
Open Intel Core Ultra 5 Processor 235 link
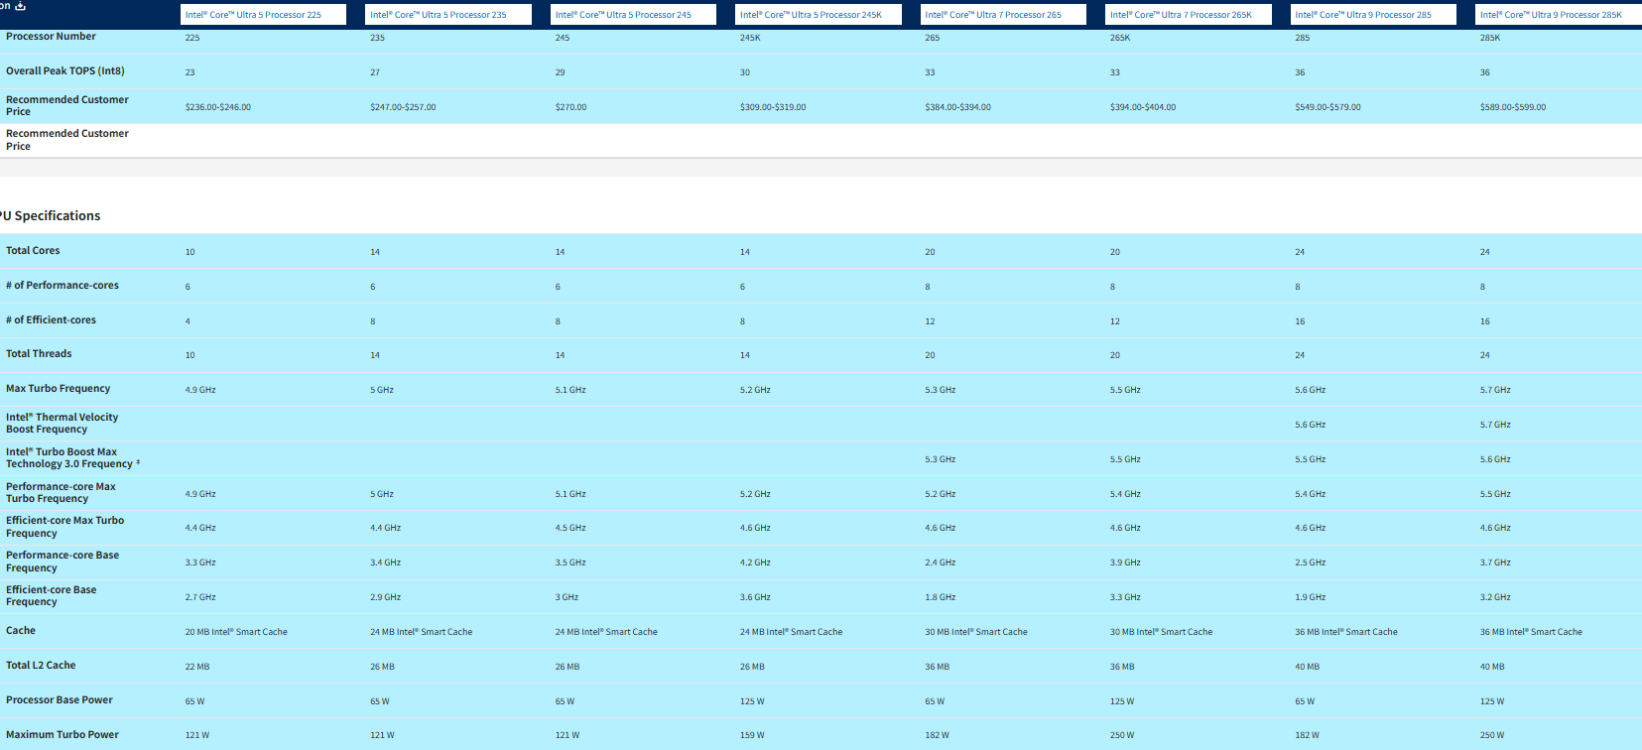[439, 15]
